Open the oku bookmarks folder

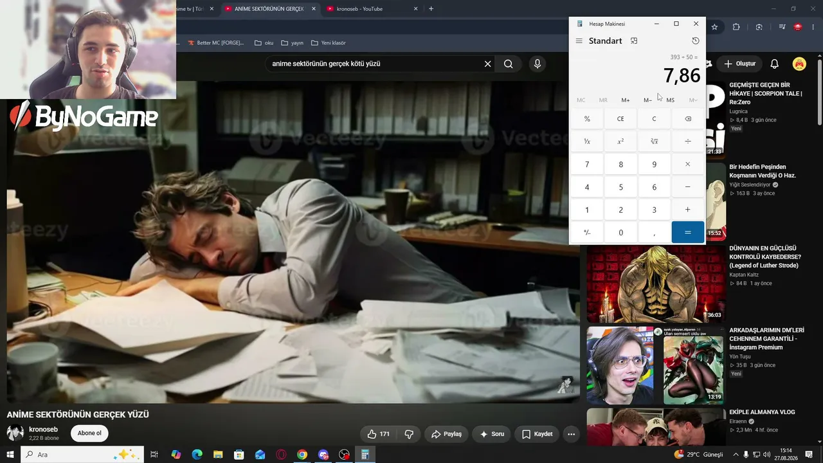[264, 43]
